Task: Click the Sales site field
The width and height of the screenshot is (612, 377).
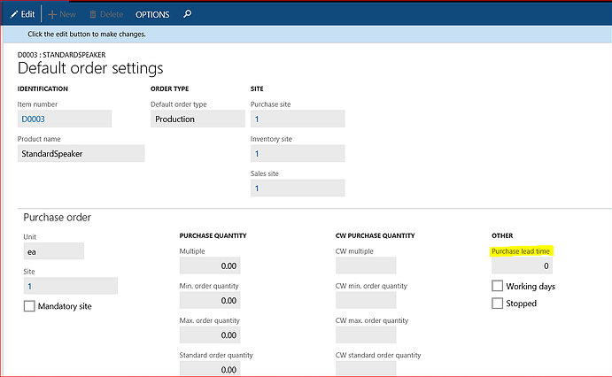Action: pyautogui.click(x=298, y=188)
